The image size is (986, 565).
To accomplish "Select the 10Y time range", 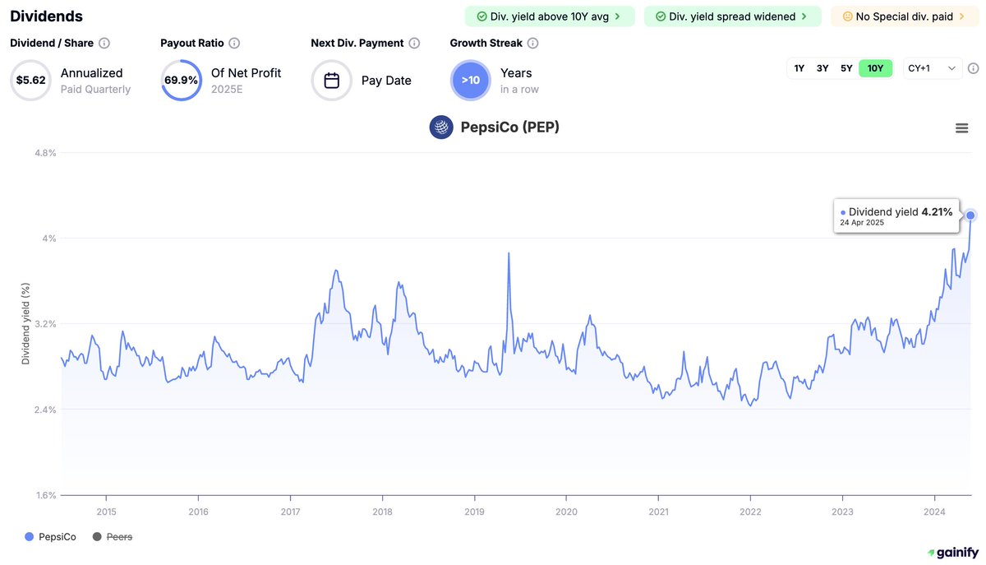I will (x=875, y=68).
